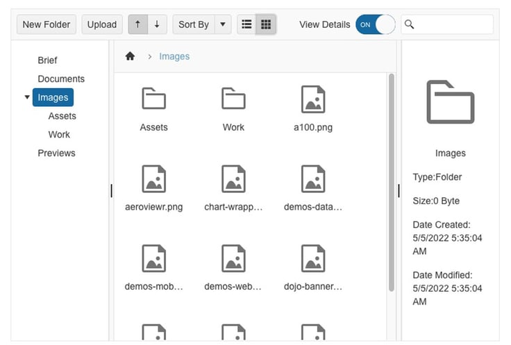
Task: Go to home via breadcrumb icon
Action: pos(130,56)
